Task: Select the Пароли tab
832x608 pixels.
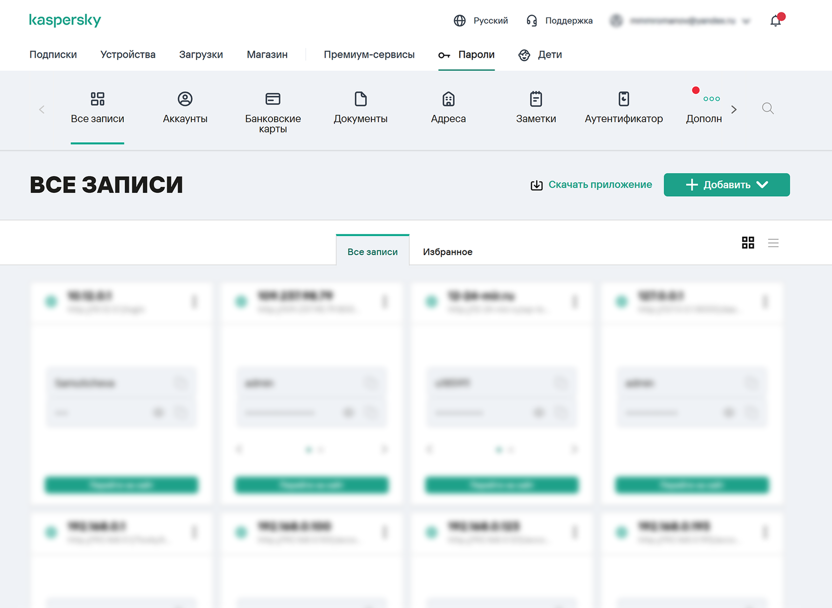Action: click(466, 55)
